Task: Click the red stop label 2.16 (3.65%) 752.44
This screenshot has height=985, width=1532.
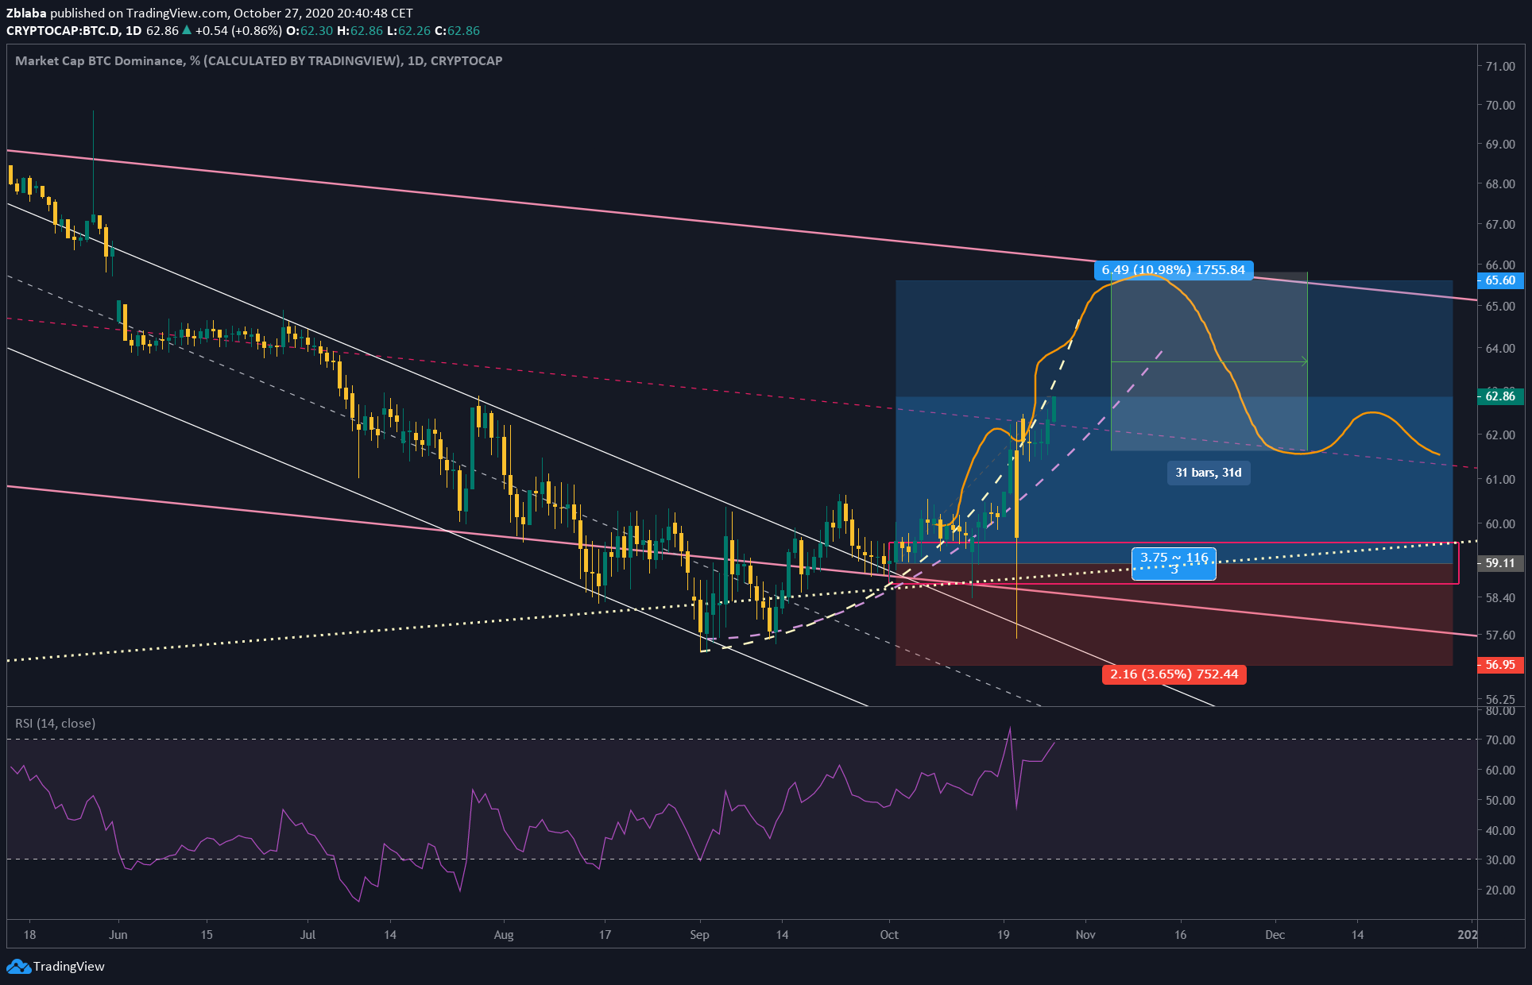Action: point(1174,674)
